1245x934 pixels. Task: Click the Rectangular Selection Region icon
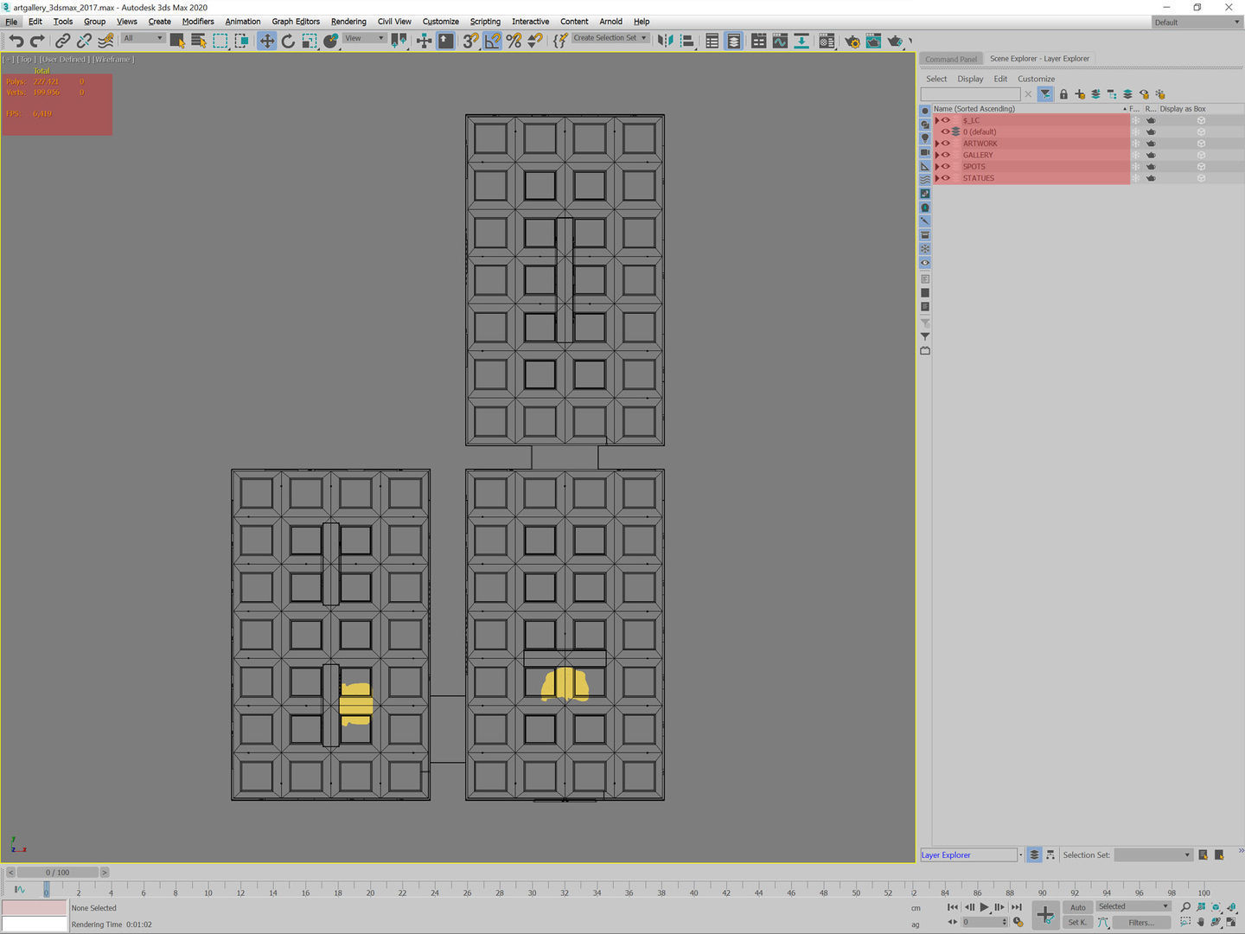[220, 41]
